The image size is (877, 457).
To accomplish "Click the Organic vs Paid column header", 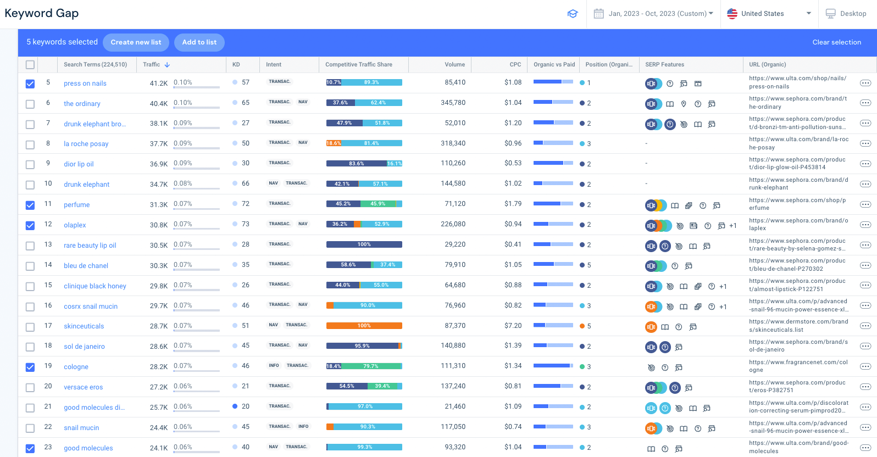I will [554, 64].
